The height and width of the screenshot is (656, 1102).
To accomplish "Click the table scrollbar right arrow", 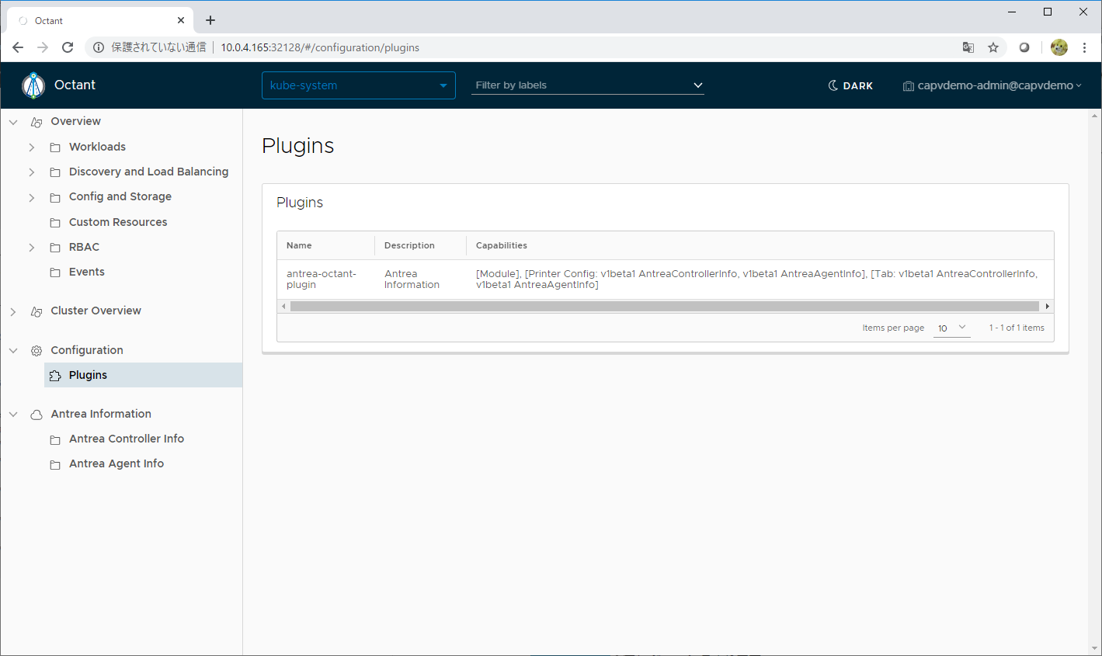I will 1047,307.
